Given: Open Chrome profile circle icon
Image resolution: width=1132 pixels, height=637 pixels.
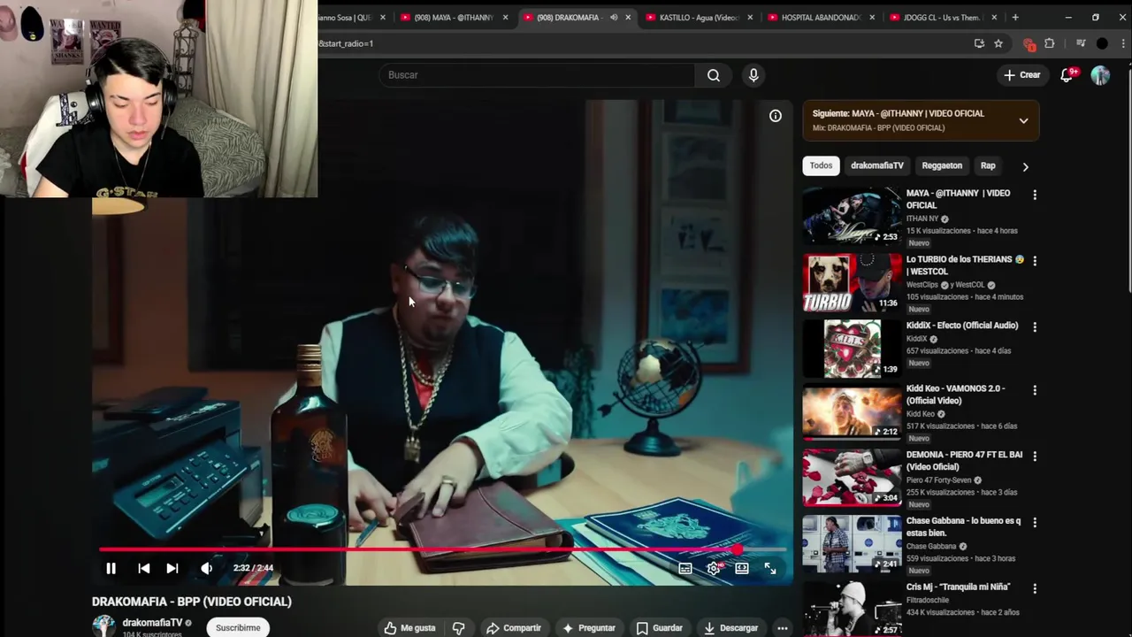Looking at the screenshot, I should tap(1102, 43).
